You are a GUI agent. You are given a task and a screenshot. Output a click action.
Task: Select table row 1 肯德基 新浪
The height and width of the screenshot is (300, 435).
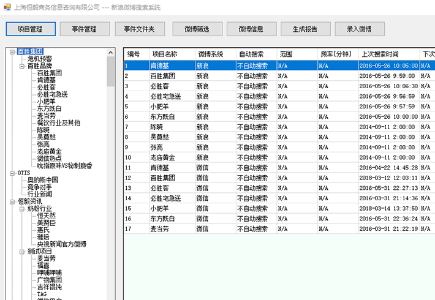[279, 66]
